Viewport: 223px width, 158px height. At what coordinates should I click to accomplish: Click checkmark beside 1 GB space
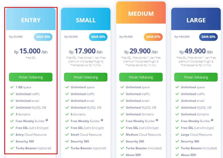point(12,87)
